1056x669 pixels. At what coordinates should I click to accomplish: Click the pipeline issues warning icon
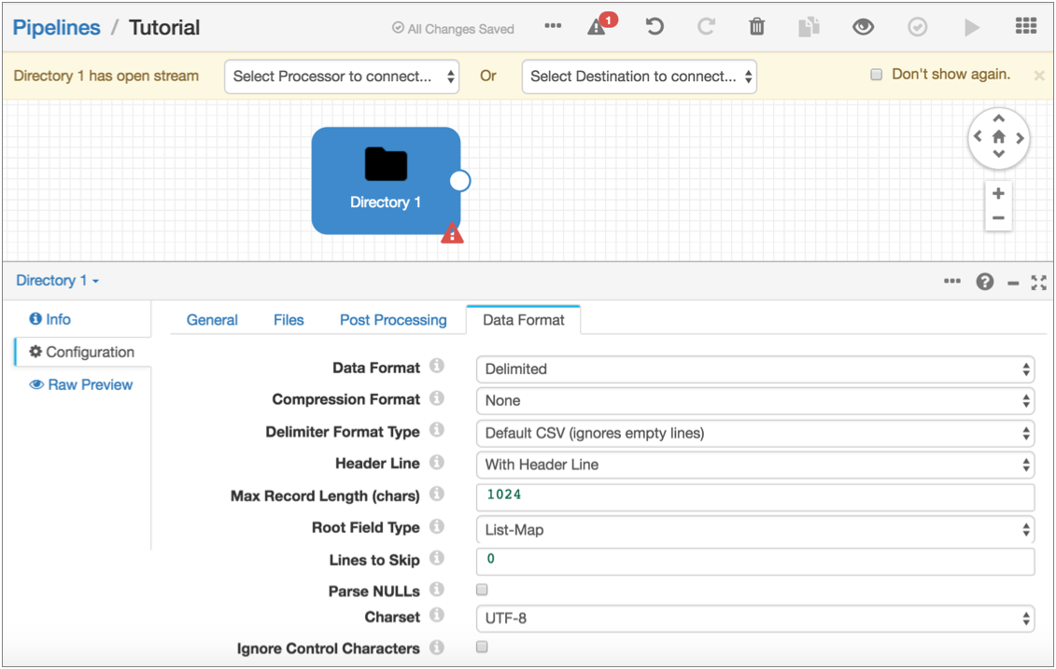(597, 27)
